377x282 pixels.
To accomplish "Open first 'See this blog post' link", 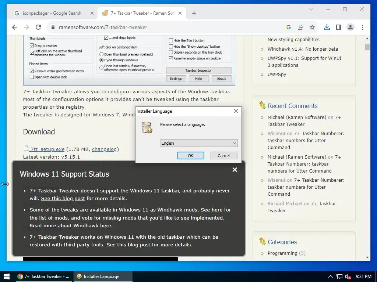I will pyautogui.click(x=63, y=199).
